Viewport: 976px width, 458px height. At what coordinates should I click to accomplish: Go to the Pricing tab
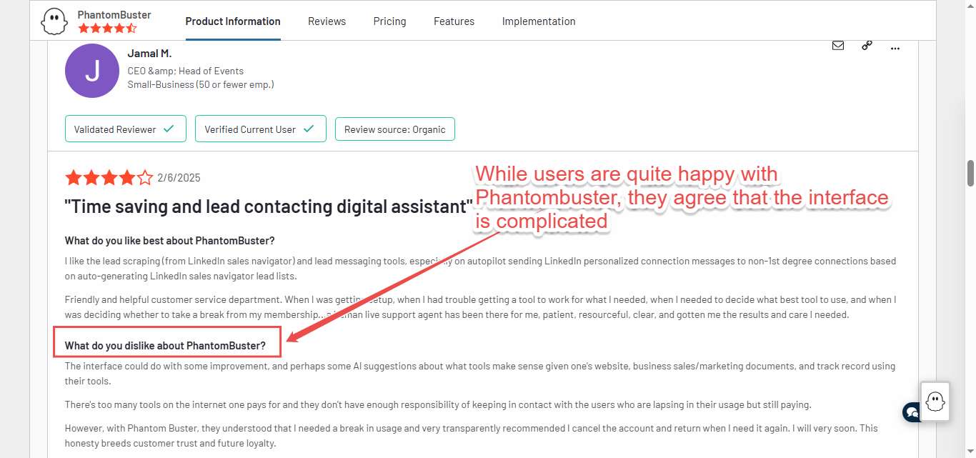tap(390, 21)
